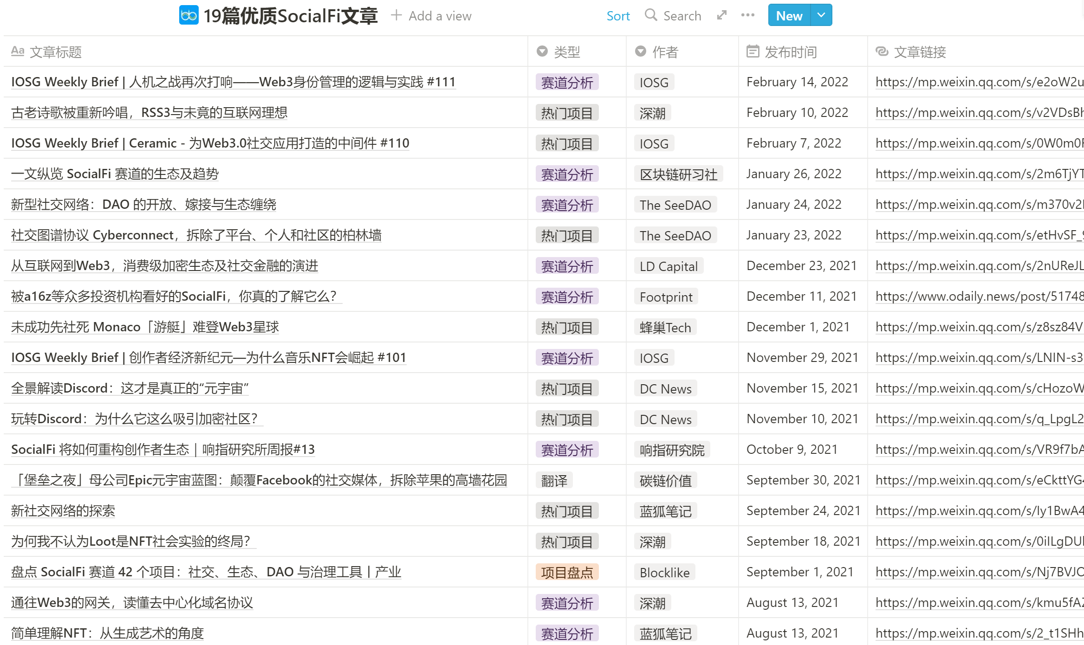
Task: Click the search magnifier icon
Action: (x=651, y=15)
